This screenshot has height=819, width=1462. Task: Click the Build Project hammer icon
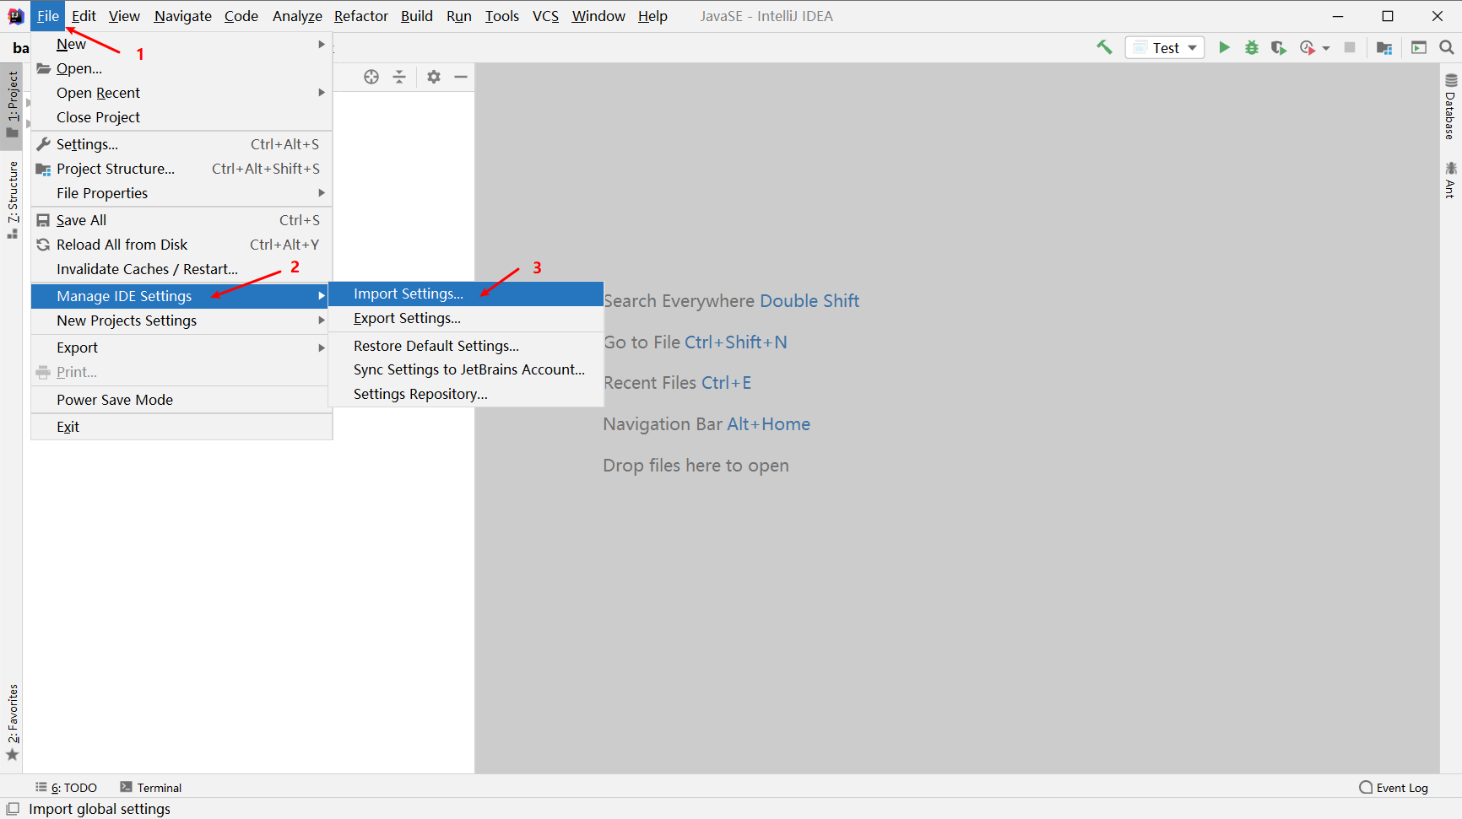pos(1104,47)
